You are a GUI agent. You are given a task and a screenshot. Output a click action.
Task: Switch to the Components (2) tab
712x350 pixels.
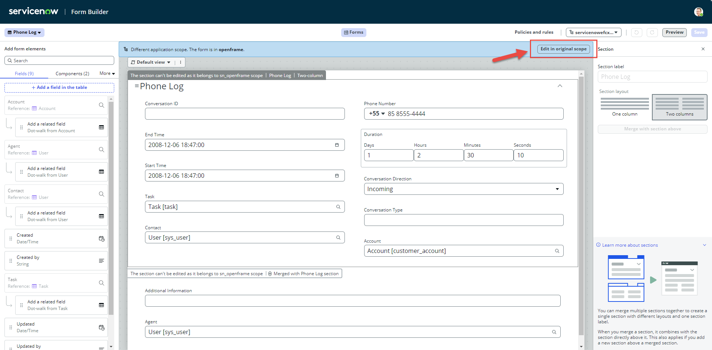tap(72, 74)
